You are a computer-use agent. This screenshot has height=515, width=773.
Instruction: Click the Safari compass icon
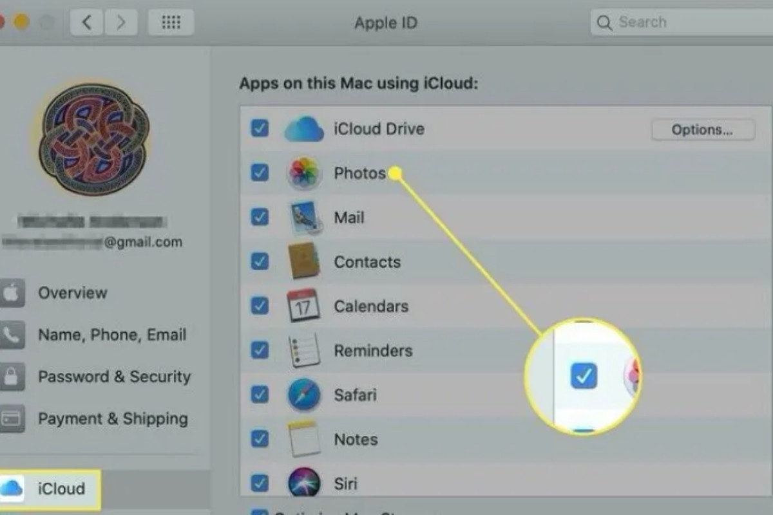(x=303, y=395)
